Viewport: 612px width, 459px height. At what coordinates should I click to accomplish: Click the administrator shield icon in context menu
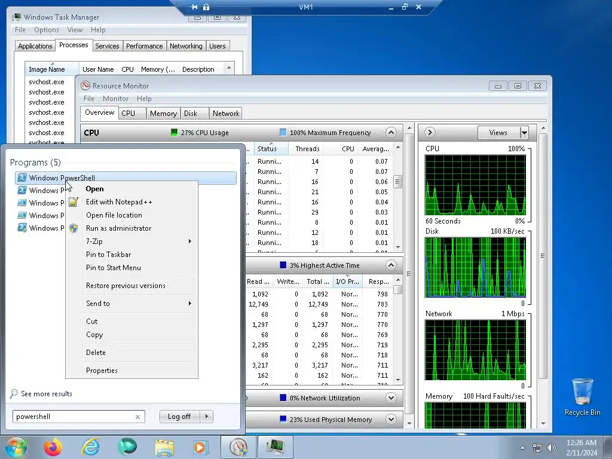[x=74, y=228]
